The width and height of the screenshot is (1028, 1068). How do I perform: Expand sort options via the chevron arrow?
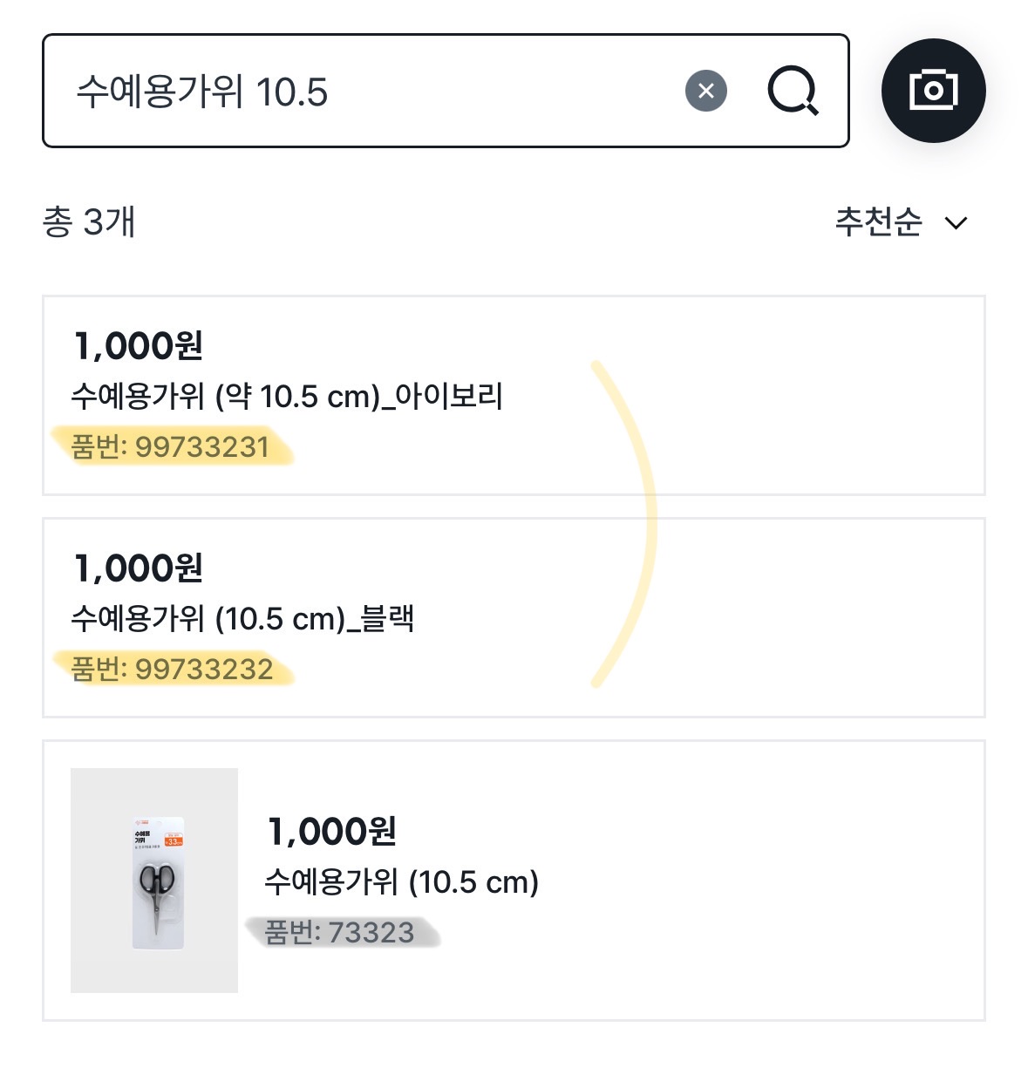click(957, 223)
